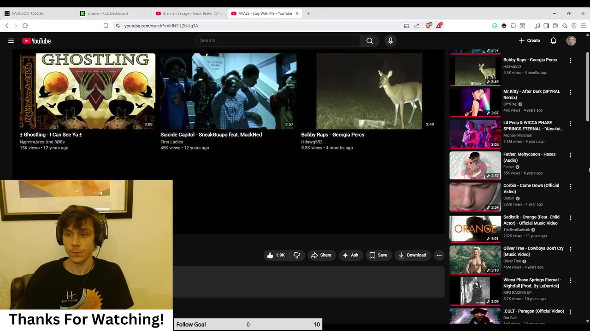Click the browser address bar URL
Image resolution: width=590 pixels, height=331 pixels.
(161, 26)
